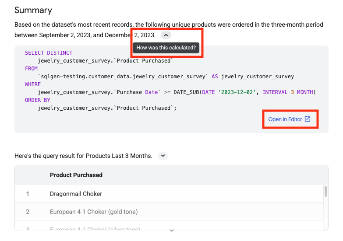Click the Product Purchased column header
343x241 pixels.
pos(76,175)
